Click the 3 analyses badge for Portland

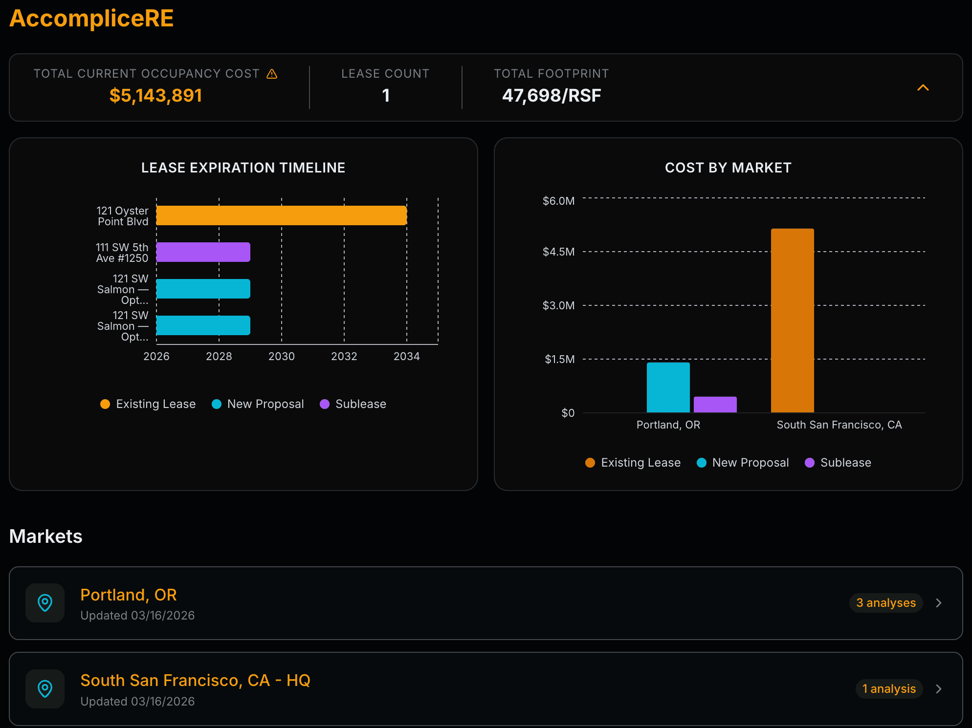click(885, 603)
